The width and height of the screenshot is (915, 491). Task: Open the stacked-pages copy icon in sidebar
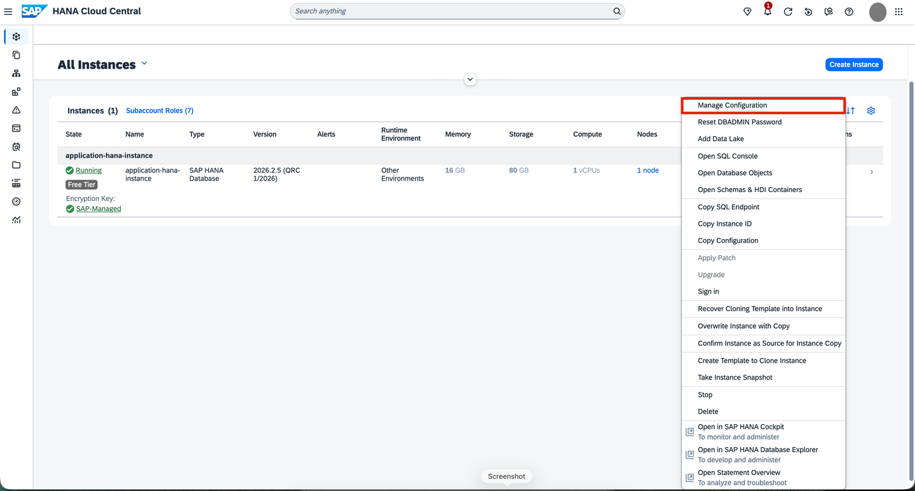(17, 55)
